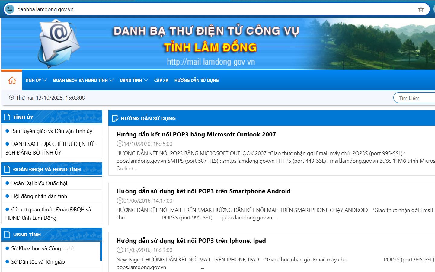The image size is (435, 272).
Task: Click the browser address bar URL
Action: click(45, 9)
